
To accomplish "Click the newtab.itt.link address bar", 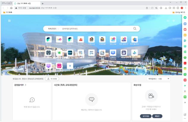I will [x=79, y=8].
